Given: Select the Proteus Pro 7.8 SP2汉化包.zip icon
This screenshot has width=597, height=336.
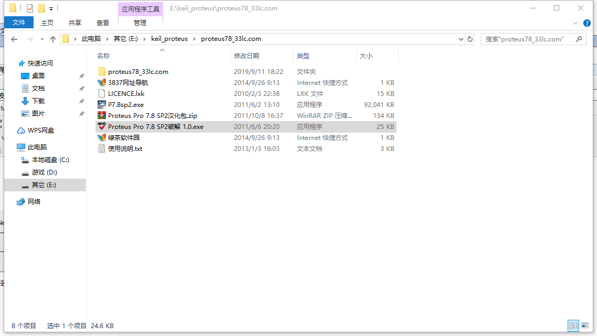Looking at the screenshot, I should 102,116.
